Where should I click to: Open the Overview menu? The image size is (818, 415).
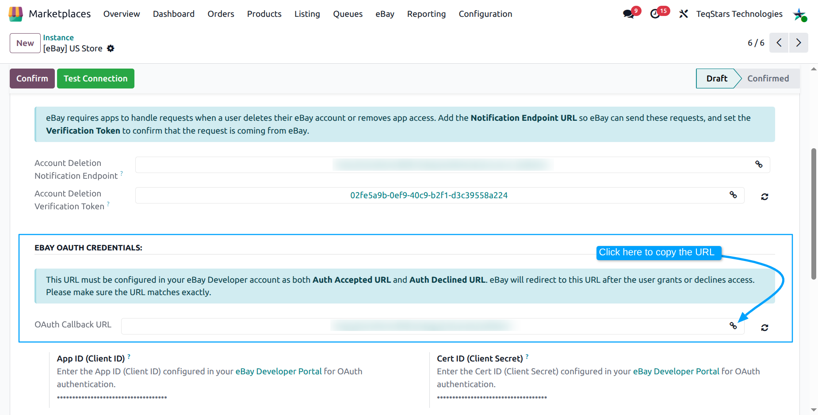(x=122, y=14)
